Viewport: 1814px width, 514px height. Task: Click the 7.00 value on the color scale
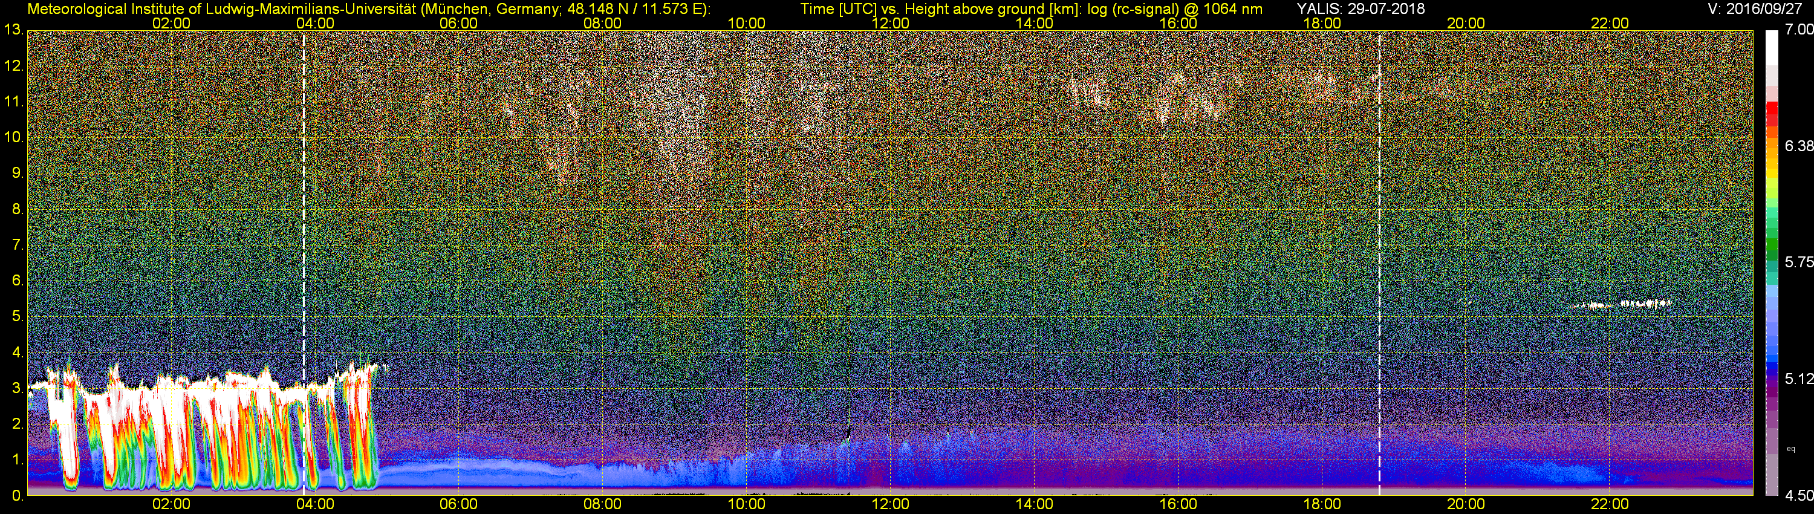1798,30
